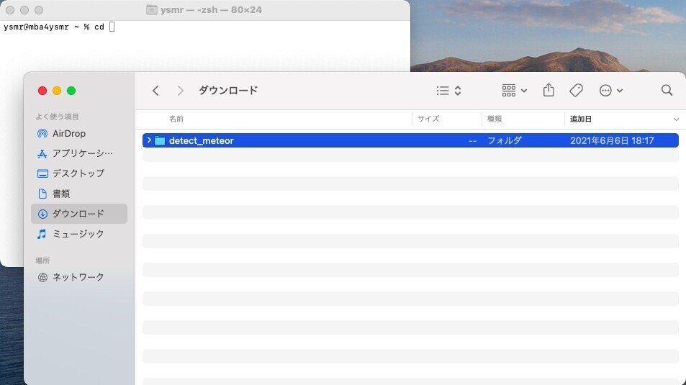Minimize Finder window with yellow button
This screenshot has height=385, width=686.
[x=57, y=91]
